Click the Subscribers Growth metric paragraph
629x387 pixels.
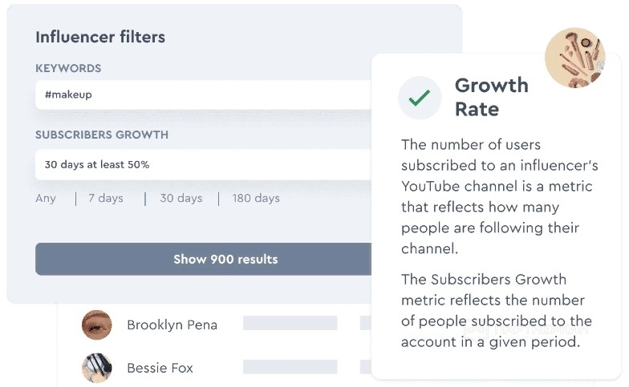point(496,311)
